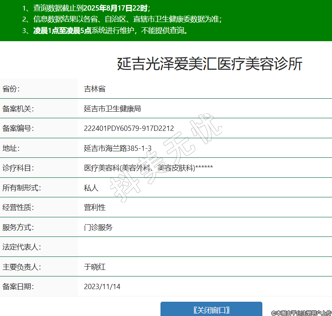Click the 备案编号 row label
Viewport: 332px width, 316px height.
click(x=18, y=128)
